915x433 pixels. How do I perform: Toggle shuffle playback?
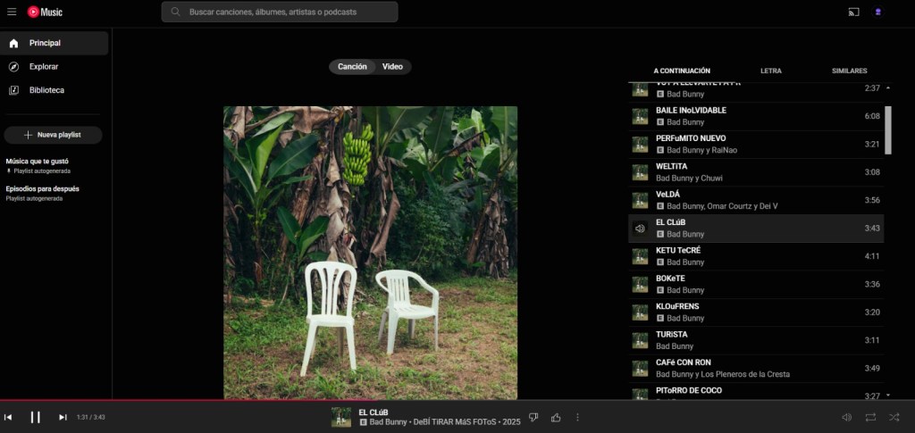pos(894,417)
